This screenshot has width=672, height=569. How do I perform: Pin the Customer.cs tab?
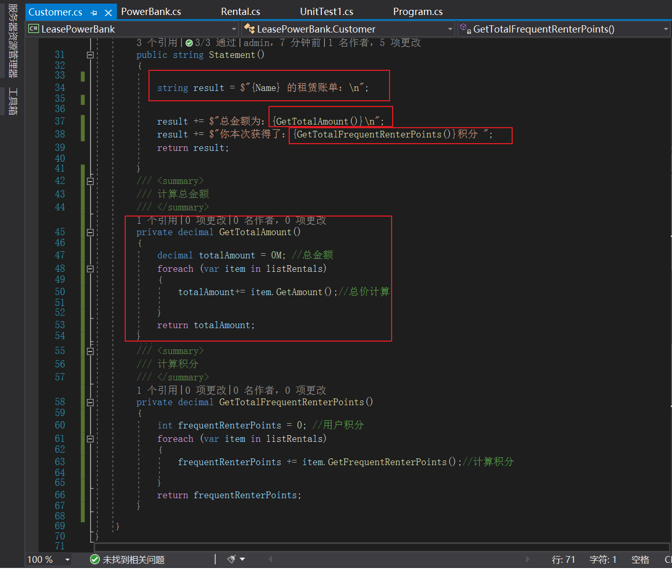94,12
